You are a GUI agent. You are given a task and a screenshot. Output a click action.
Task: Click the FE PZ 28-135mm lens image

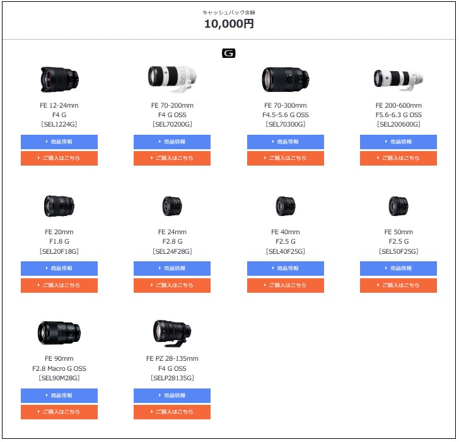(172, 333)
